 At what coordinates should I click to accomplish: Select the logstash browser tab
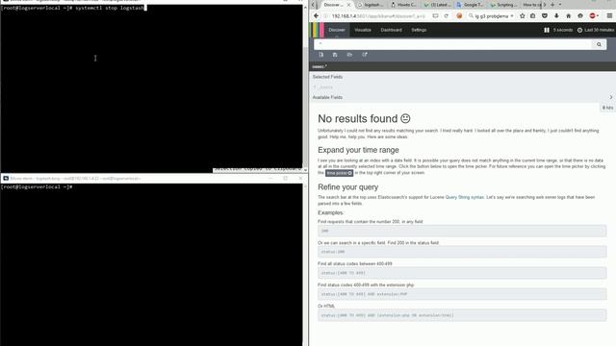371,5
